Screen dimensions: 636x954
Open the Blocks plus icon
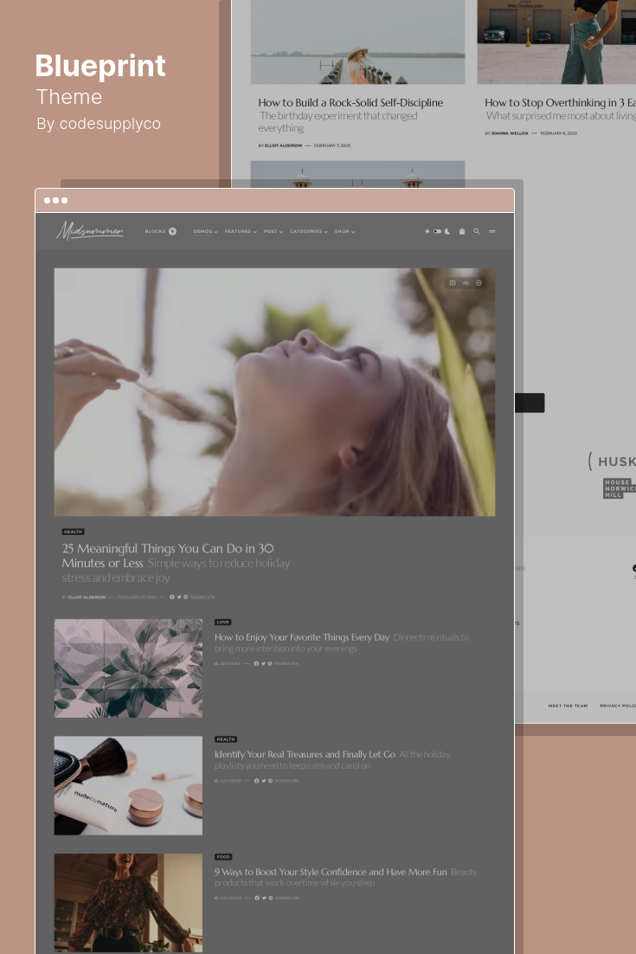(x=173, y=231)
